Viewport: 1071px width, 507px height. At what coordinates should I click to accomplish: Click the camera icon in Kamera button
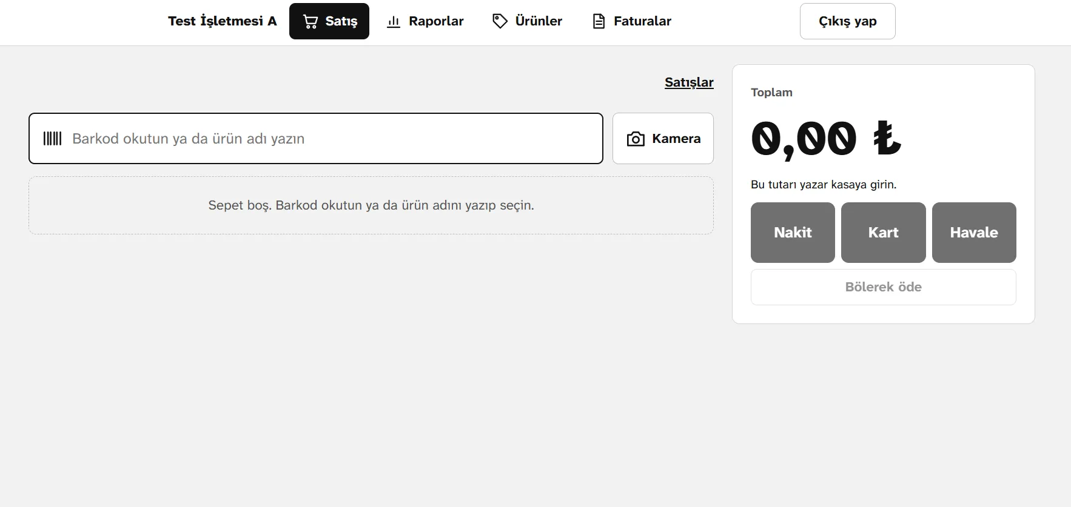(636, 139)
